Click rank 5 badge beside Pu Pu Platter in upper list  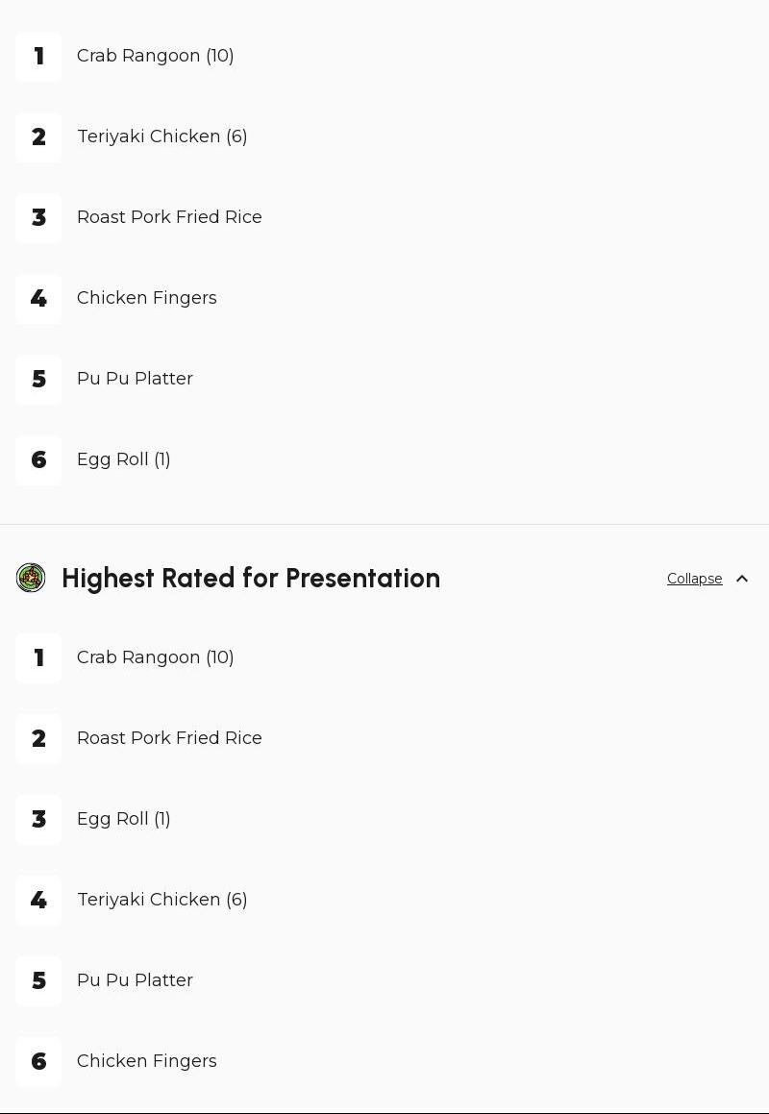coord(38,380)
